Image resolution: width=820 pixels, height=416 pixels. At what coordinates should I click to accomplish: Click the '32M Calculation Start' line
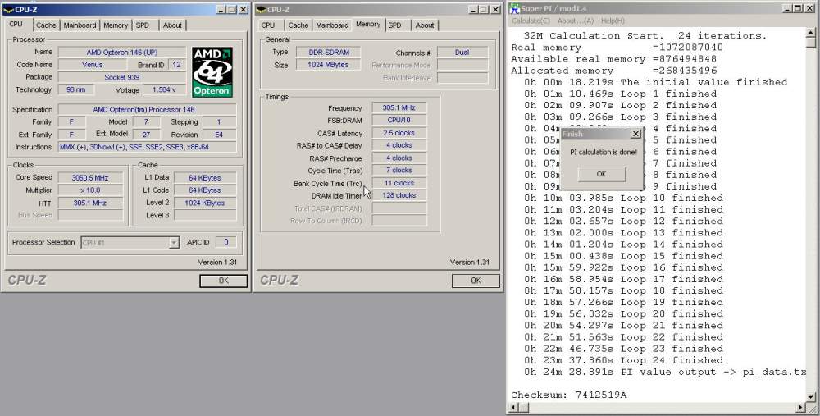(x=645, y=35)
